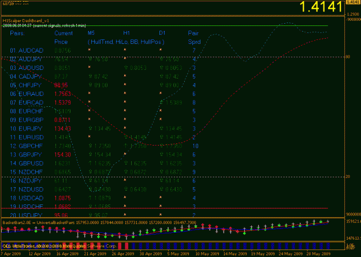Screen dimensions: 361x257
Task: Click the H1 timeframe column header
Action: click(x=126, y=33)
